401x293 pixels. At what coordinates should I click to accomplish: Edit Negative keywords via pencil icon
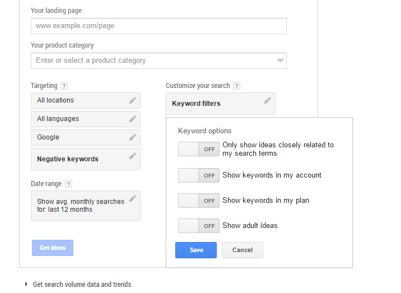tap(133, 156)
